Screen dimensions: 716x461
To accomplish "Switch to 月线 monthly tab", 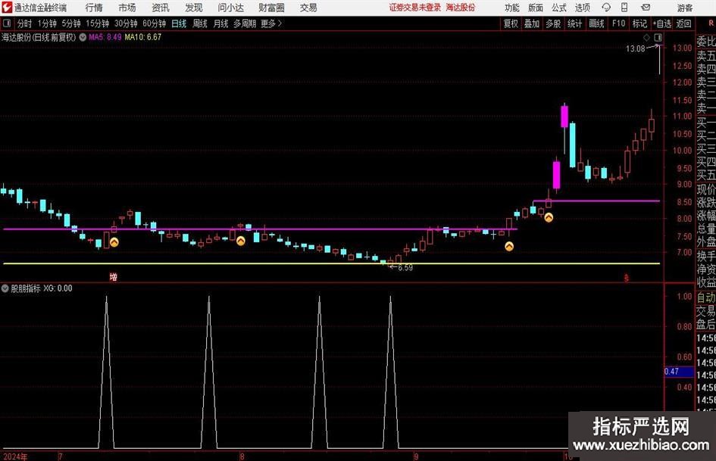I will click(x=220, y=23).
